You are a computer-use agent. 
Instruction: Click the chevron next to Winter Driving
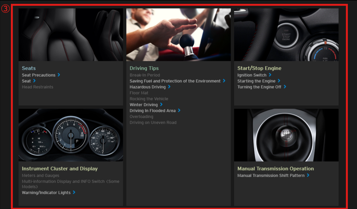pos(161,105)
